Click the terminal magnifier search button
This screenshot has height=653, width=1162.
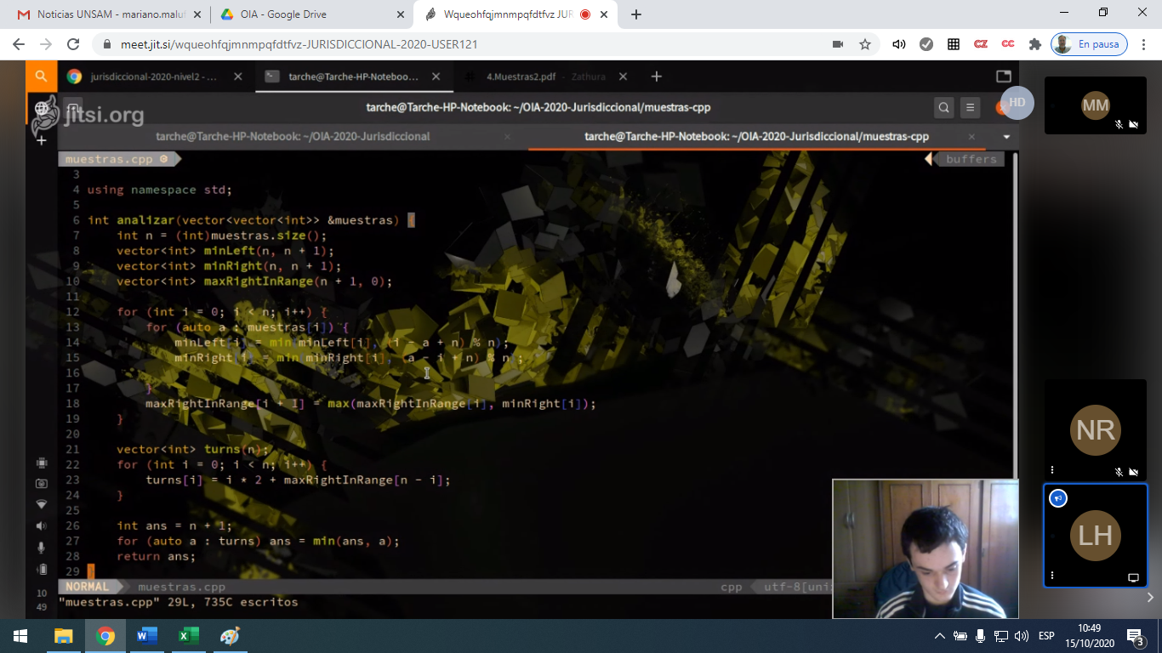point(943,107)
